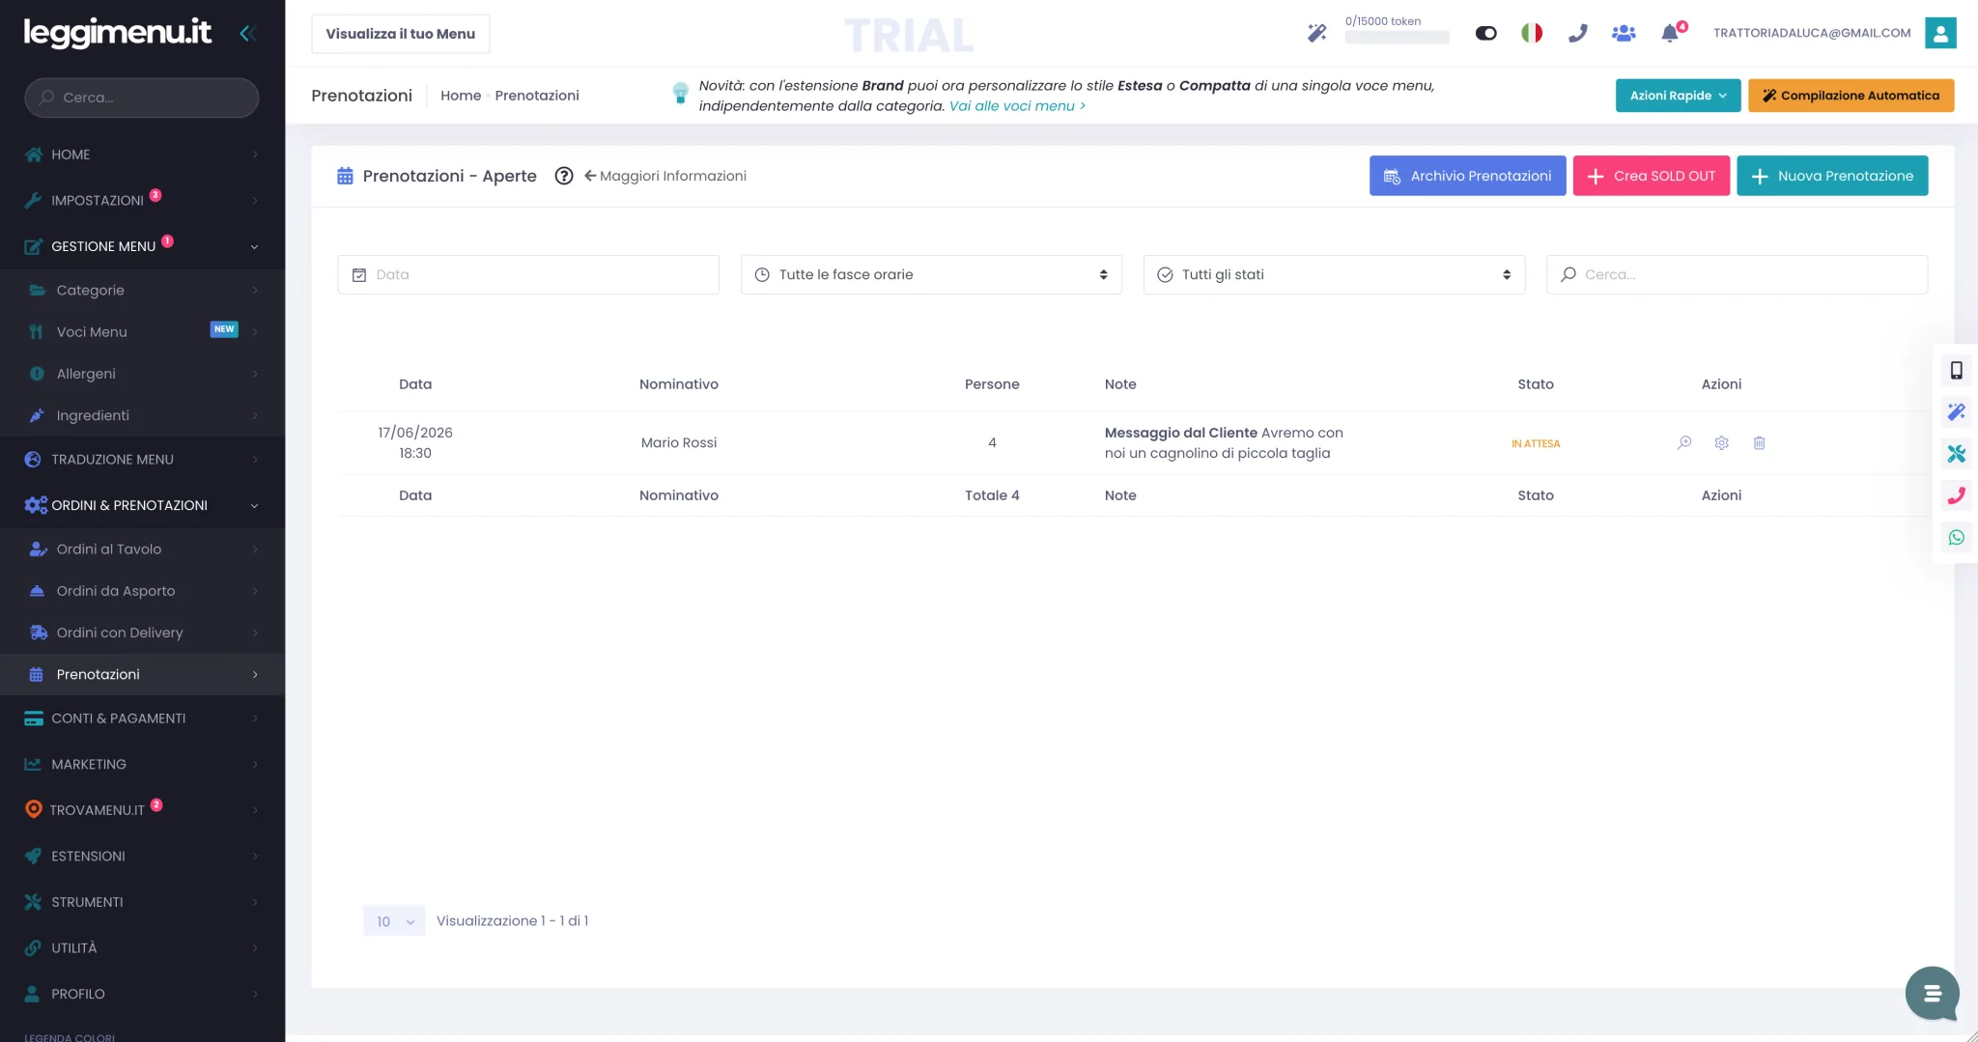Click the help question mark icon
Screen dimensions: 1978x1042
point(564,176)
